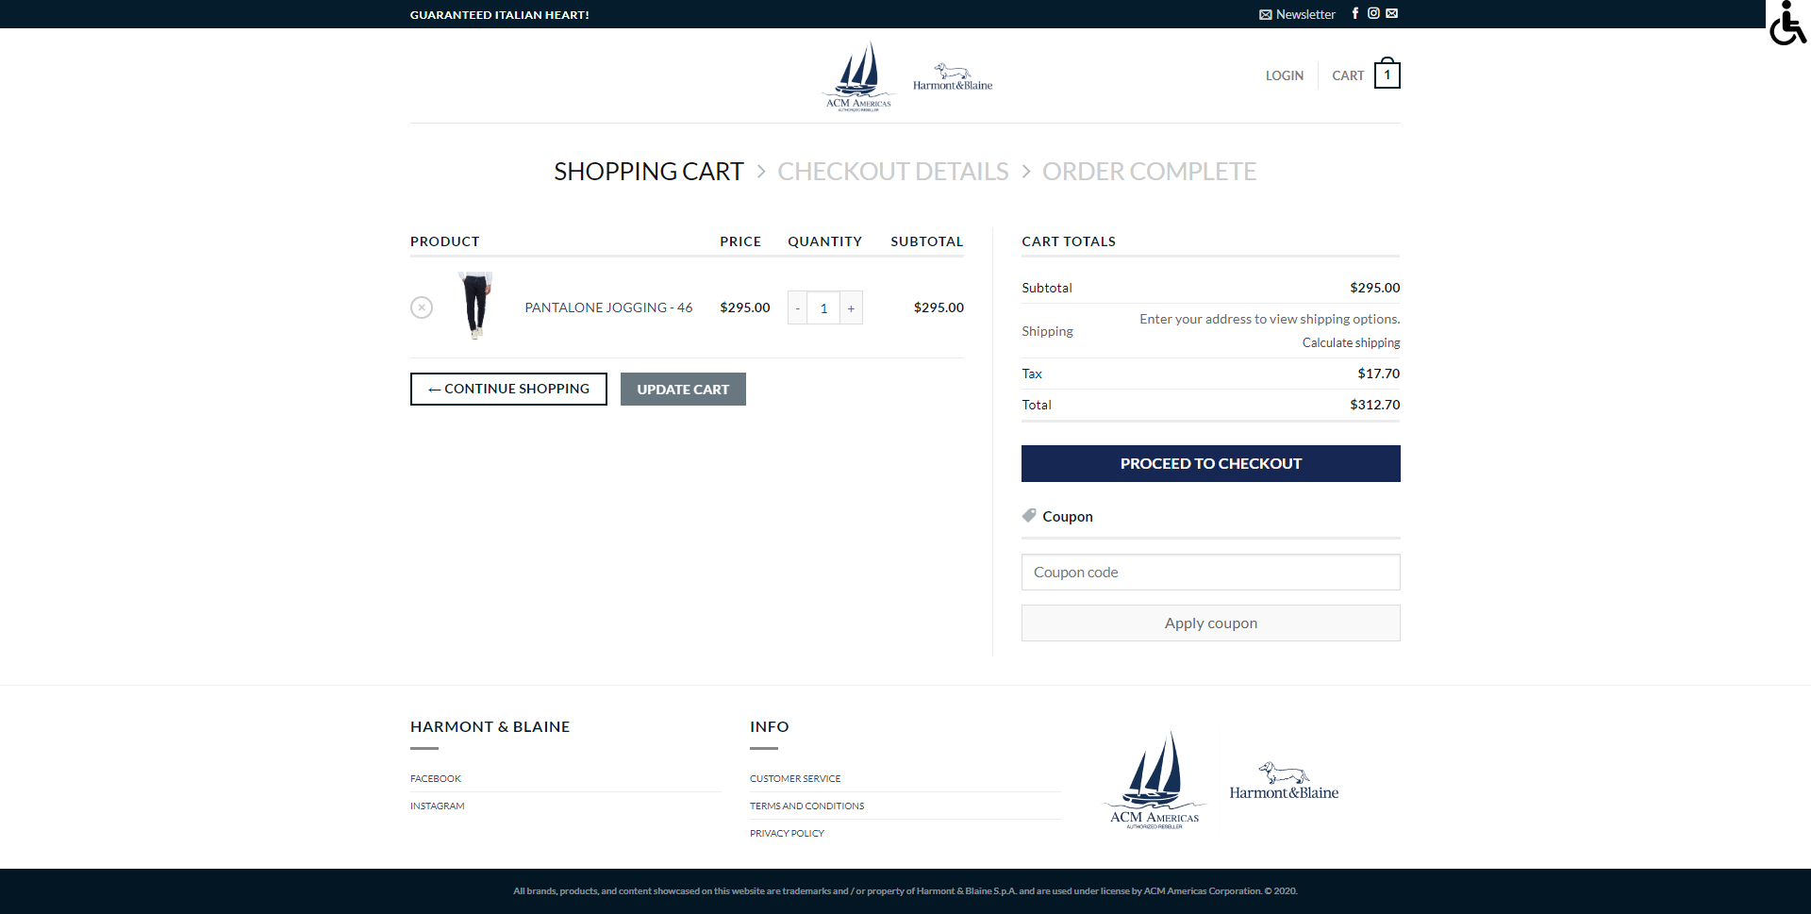Open the accessibility wheelchair icon
The height and width of the screenshot is (914, 1811).
1786,23
